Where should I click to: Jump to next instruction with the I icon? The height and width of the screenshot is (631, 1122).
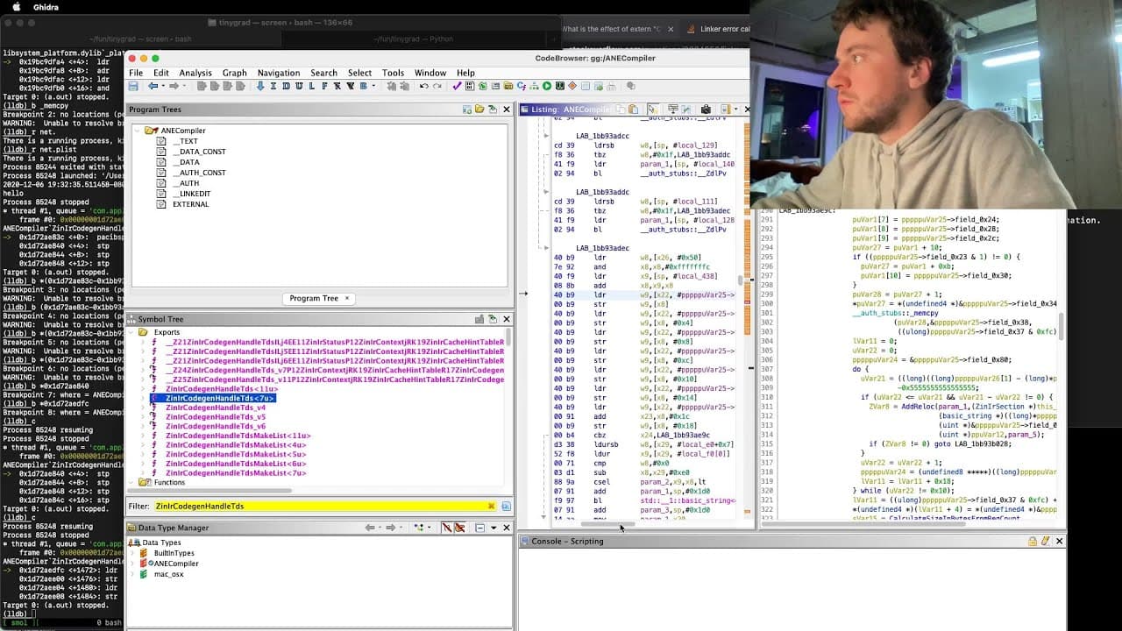click(x=273, y=86)
